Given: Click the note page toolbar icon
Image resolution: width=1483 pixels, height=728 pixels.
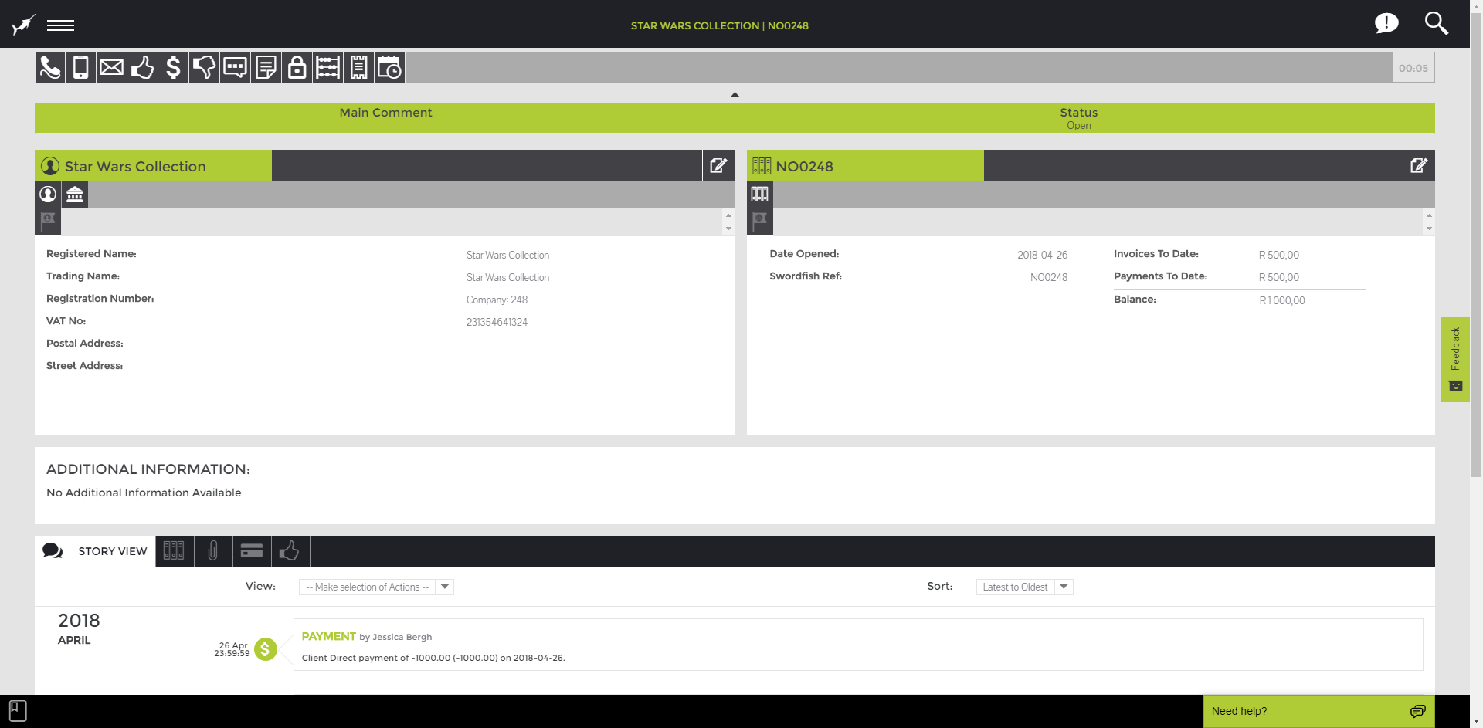Looking at the screenshot, I should pos(266,68).
